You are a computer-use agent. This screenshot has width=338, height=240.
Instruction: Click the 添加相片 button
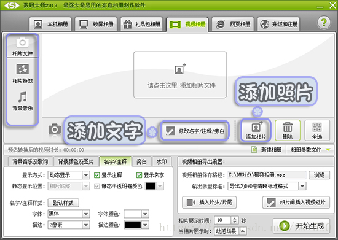pos(256,131)
